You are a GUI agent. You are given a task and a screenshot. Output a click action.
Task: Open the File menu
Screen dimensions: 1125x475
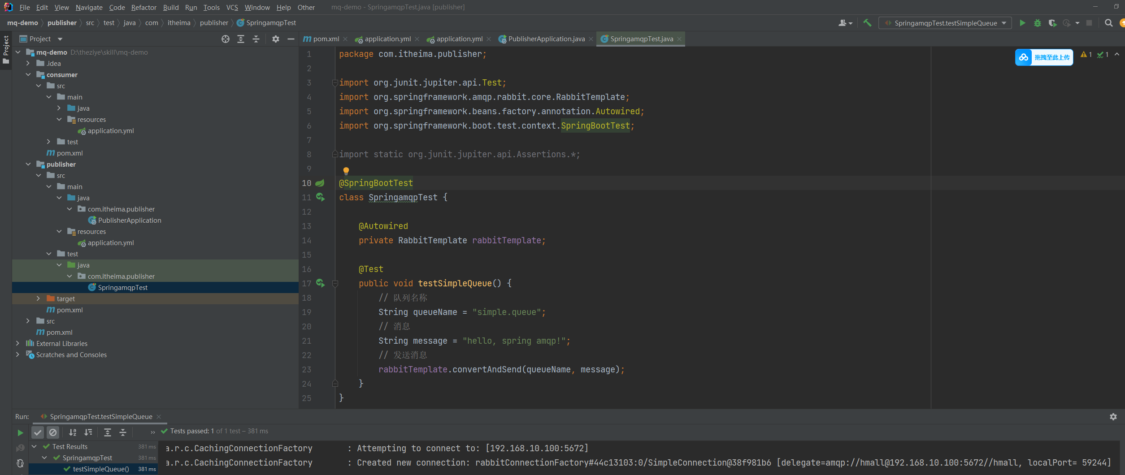coord(25,7)
